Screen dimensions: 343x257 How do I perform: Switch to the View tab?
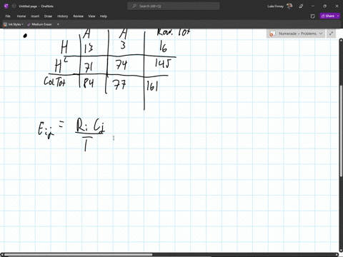[x=91, y=16]
